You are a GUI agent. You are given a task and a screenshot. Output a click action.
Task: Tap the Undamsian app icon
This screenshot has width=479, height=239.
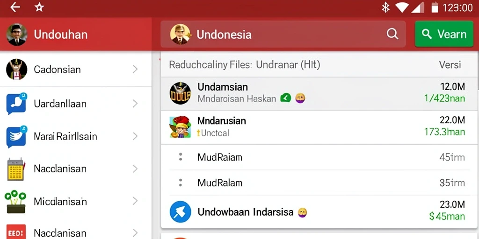[x=180, y=93]
